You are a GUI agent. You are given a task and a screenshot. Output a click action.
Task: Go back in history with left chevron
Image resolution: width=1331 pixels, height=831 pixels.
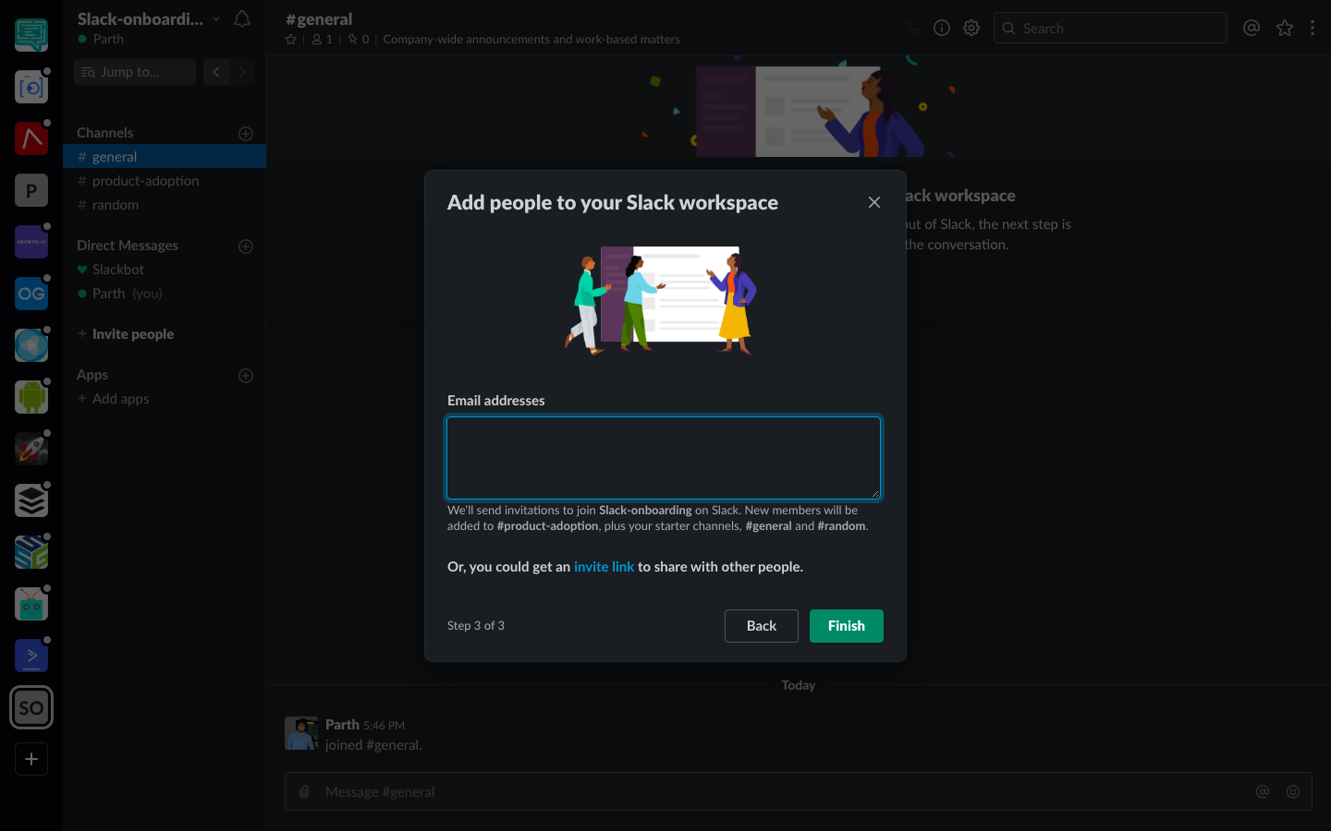click(216, 72)
